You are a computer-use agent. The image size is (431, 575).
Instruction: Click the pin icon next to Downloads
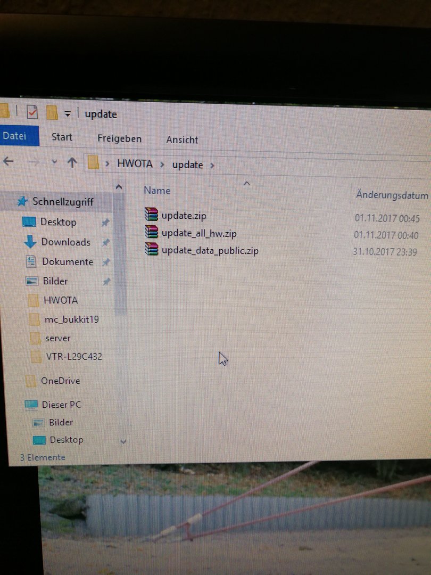106,242
